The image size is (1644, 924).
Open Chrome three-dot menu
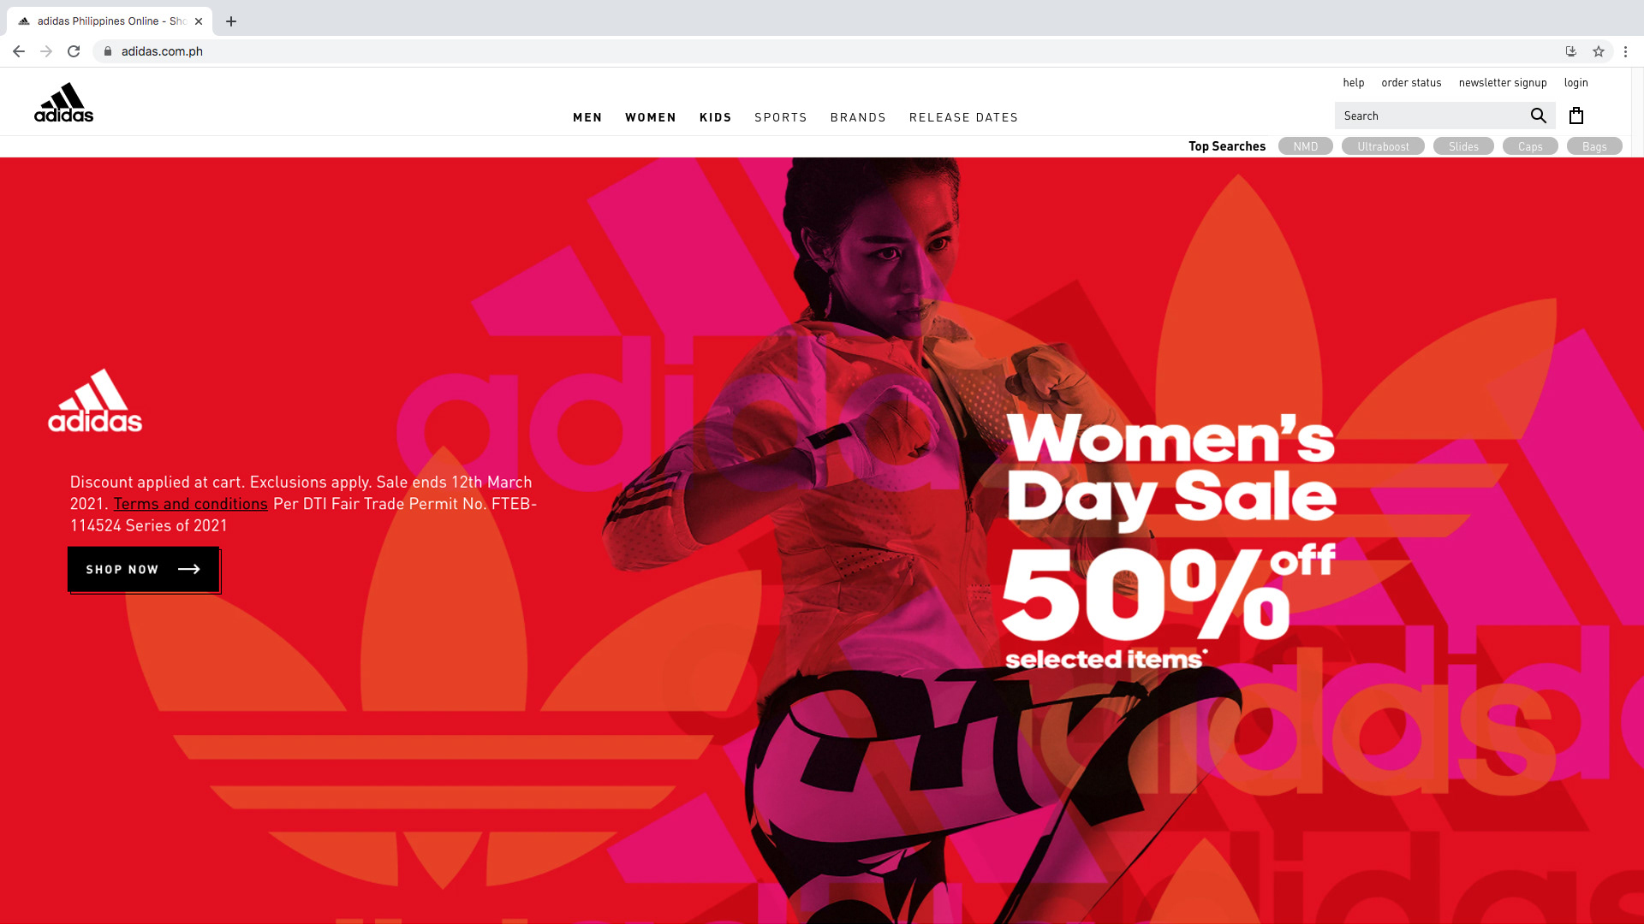pos(1625,51)
